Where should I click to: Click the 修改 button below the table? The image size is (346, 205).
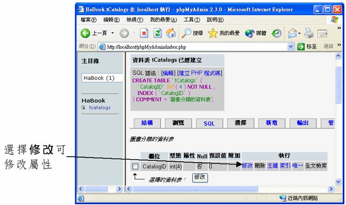(200, 178)
